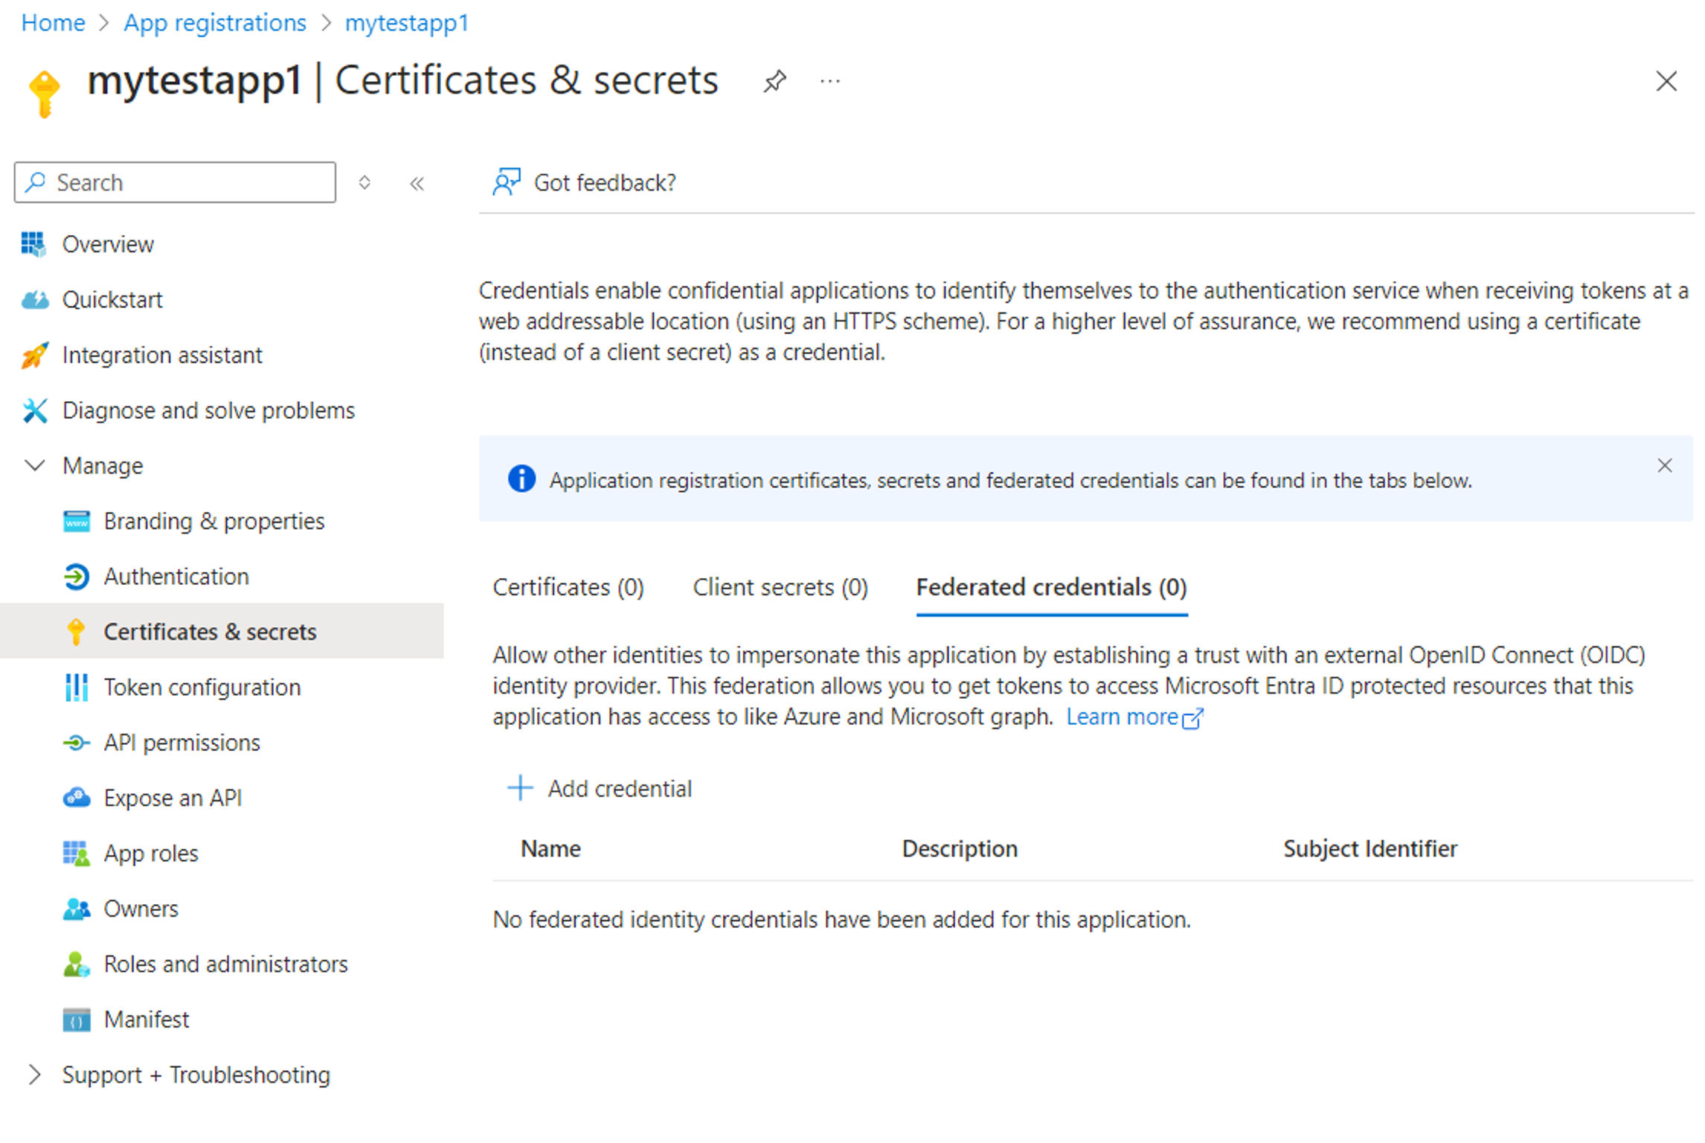Collapse the left navigation panel

tap(417, 182)
